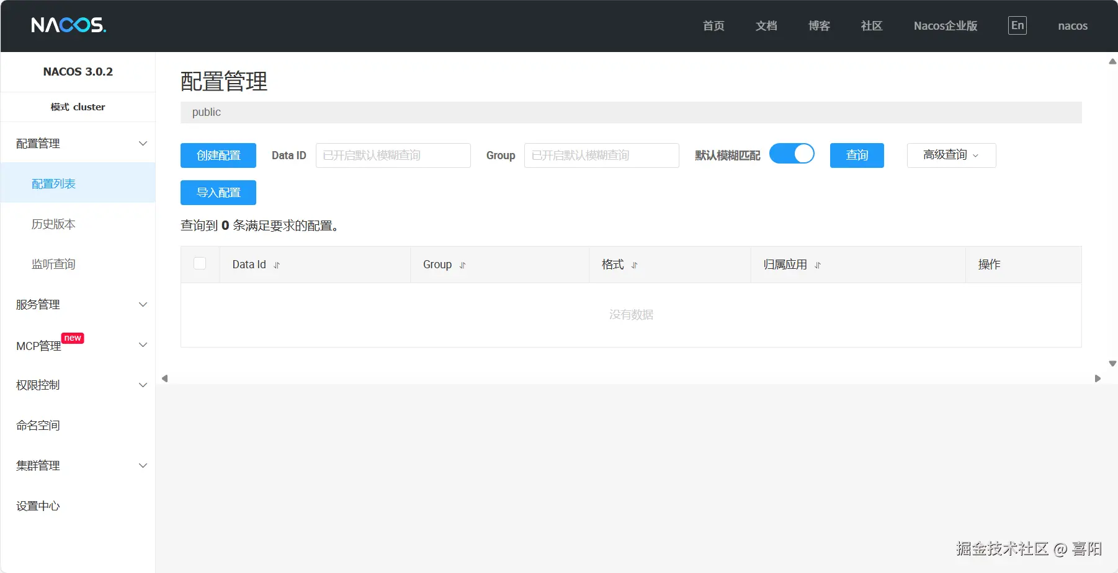The image size is (1118, 573).
Task: Sort table by 格式 column
Action: 634,265
